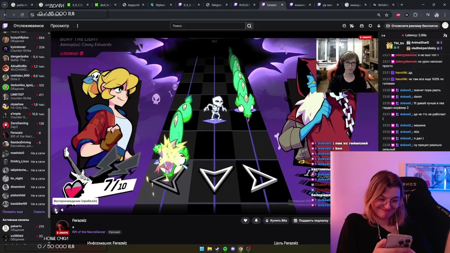Open rostislav_999 channel in the sidebar

click(x=24, y=77)
